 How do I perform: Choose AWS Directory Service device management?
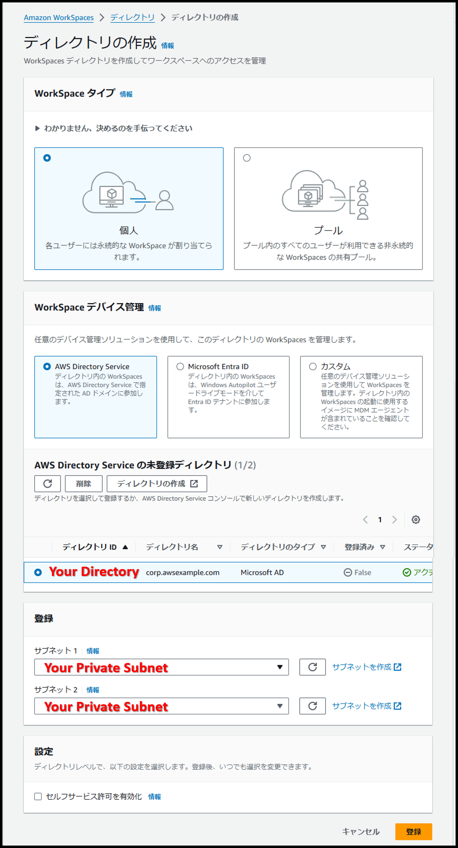(x=47, y=366)
